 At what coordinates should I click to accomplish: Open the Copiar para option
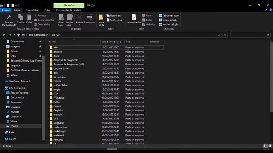pos(70,20)
